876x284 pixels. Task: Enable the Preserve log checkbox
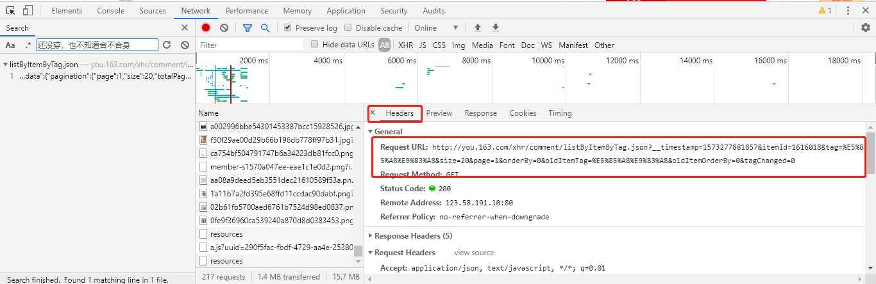(287, 28)
